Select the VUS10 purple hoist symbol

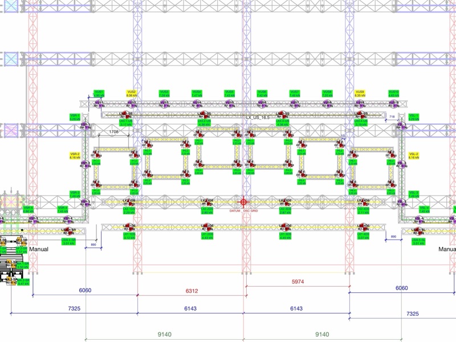[x=393, y=104]
